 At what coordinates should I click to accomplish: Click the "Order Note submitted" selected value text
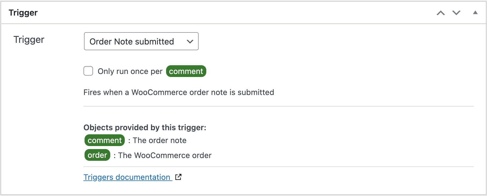click(x=132, y=41)
